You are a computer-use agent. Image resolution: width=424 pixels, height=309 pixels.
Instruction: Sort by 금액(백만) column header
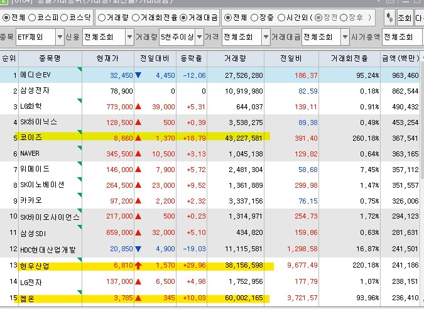click(401, 58)
